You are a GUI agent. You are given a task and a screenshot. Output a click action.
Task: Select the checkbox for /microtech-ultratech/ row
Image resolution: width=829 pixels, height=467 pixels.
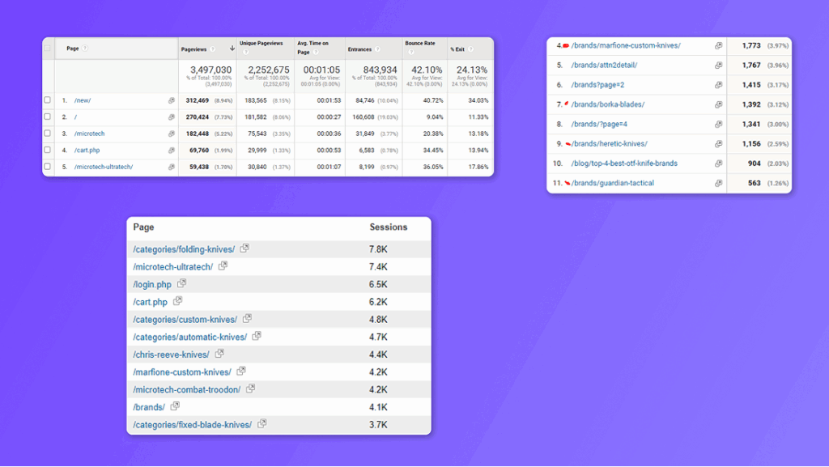[48, 167]
